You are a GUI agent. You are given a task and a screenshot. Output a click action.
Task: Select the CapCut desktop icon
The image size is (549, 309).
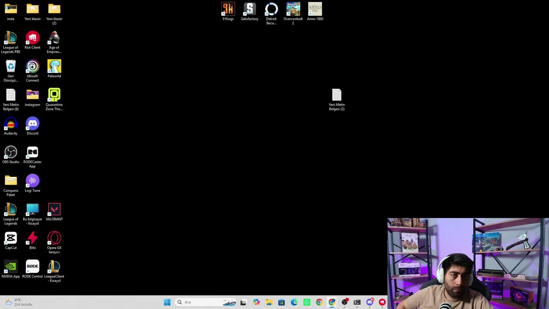click(11, 241)
